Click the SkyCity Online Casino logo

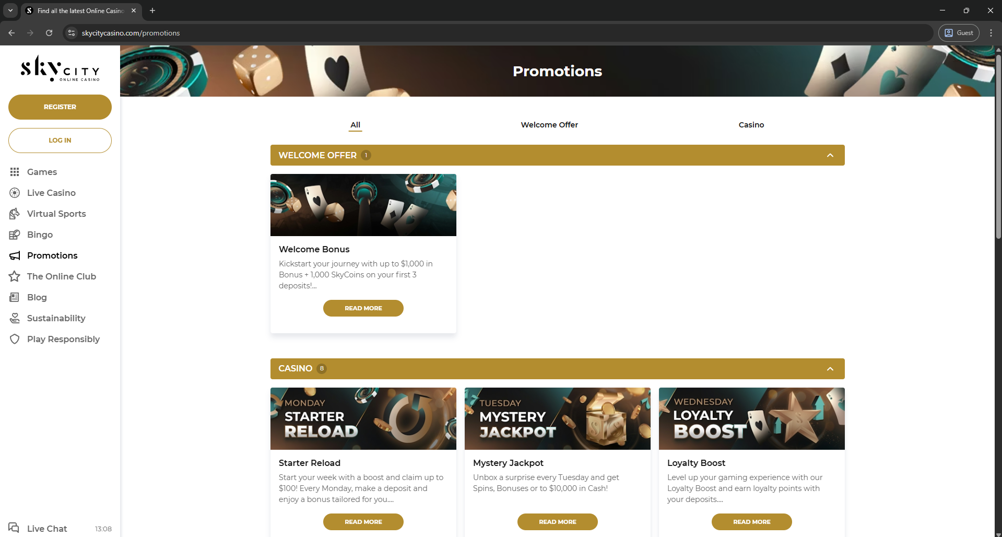click(x=60, y=68)
